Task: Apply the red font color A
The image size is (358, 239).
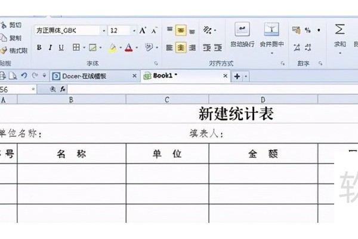Action: click(x=129, y=48)
